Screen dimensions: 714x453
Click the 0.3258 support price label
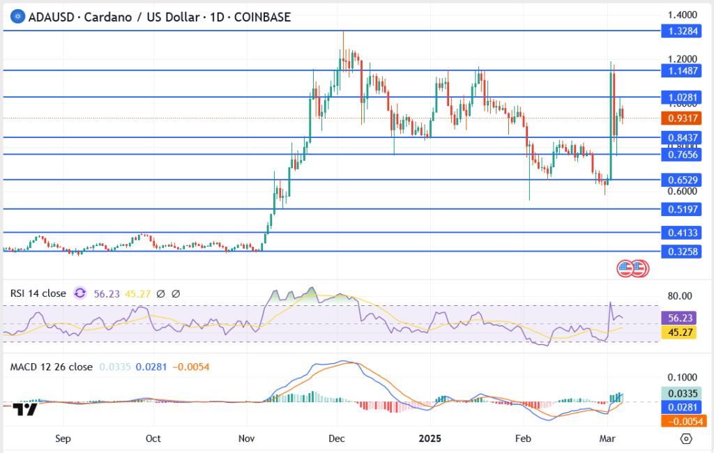(x=683, y=251)
